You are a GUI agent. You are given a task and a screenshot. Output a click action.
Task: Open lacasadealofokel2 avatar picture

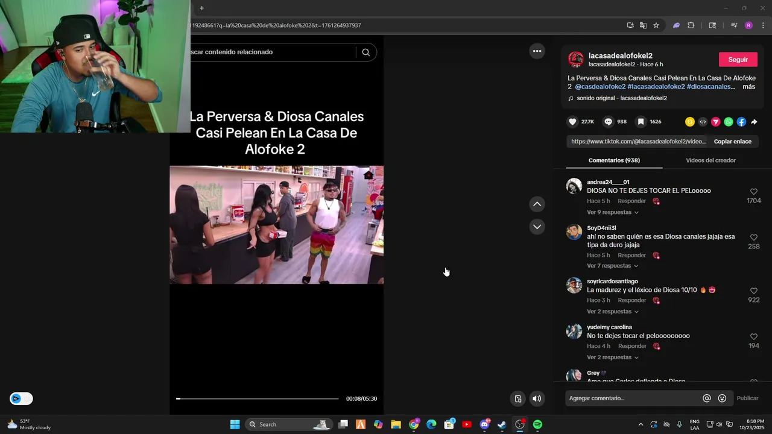(x=576, y=59)
